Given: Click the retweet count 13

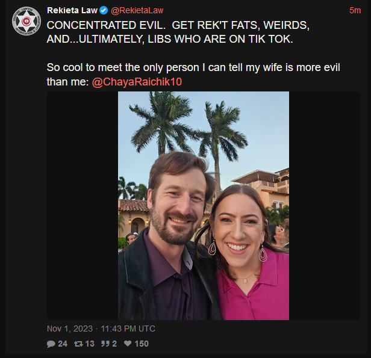Looking at the screenshot, I should click(x=90, y=344).
